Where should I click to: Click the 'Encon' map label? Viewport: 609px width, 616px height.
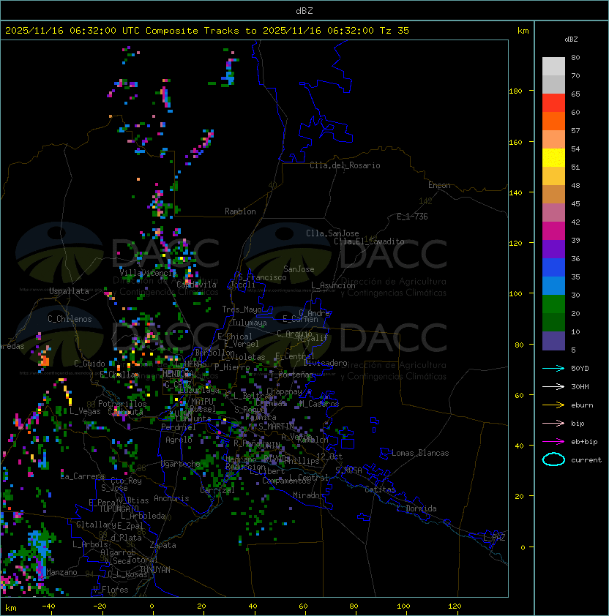tap(439, 185)
